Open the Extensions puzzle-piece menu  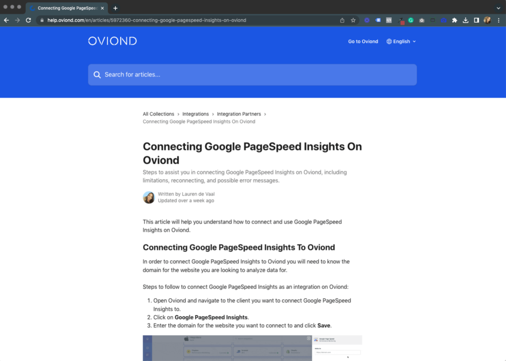[455, 20]
